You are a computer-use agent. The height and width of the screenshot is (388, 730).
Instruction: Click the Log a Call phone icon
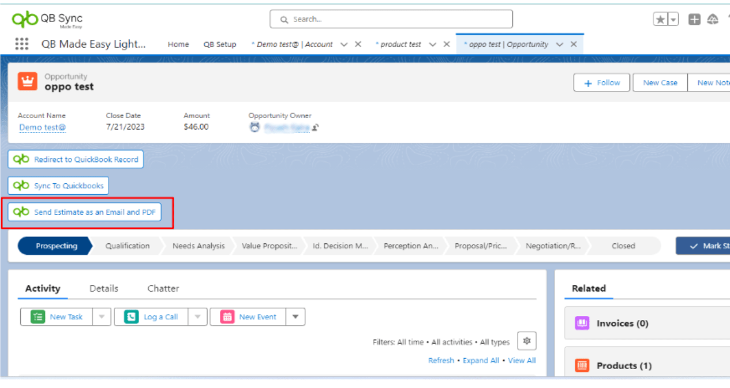pos(132,317)
